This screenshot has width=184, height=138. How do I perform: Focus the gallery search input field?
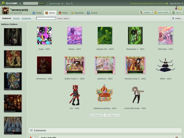point(46,18)
